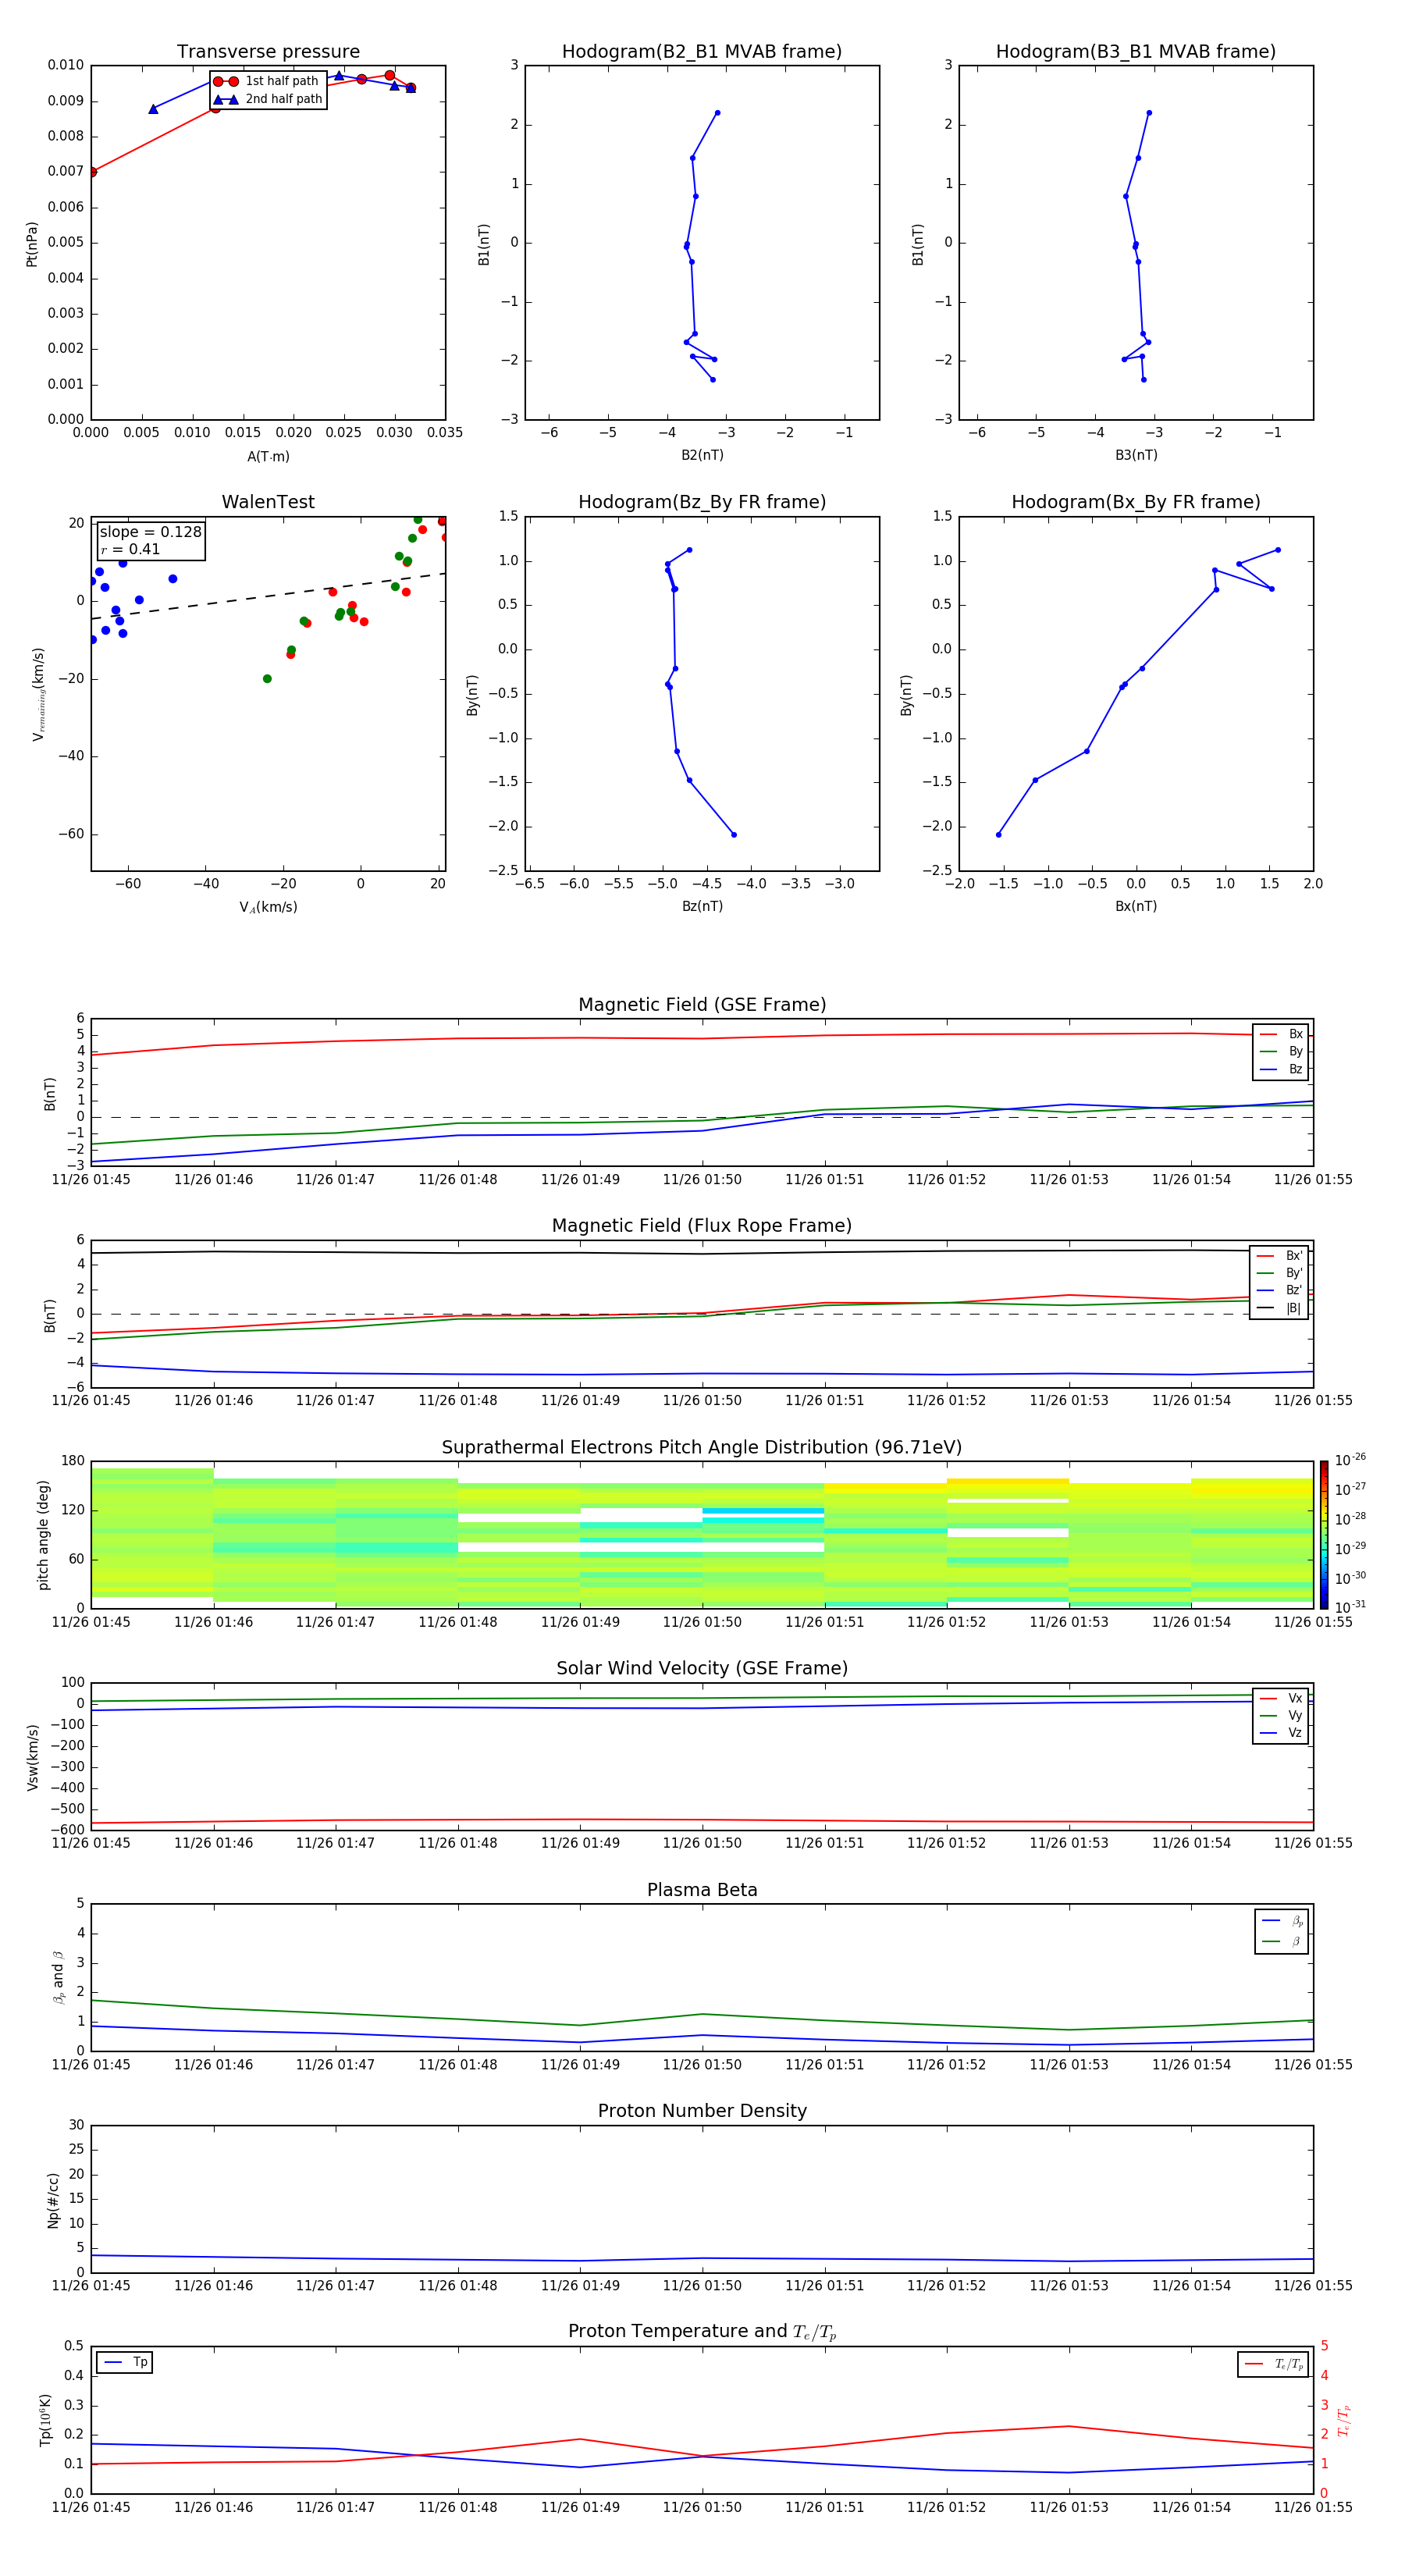This screenshot has width=1405, height=2576.
Task: Click the "Transverse pressure" plot title
Action: click(268, 52)
